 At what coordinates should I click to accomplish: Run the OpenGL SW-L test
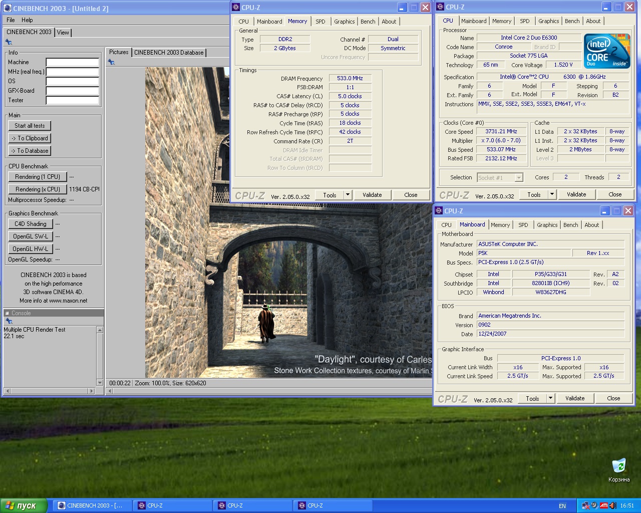(31, 236)
